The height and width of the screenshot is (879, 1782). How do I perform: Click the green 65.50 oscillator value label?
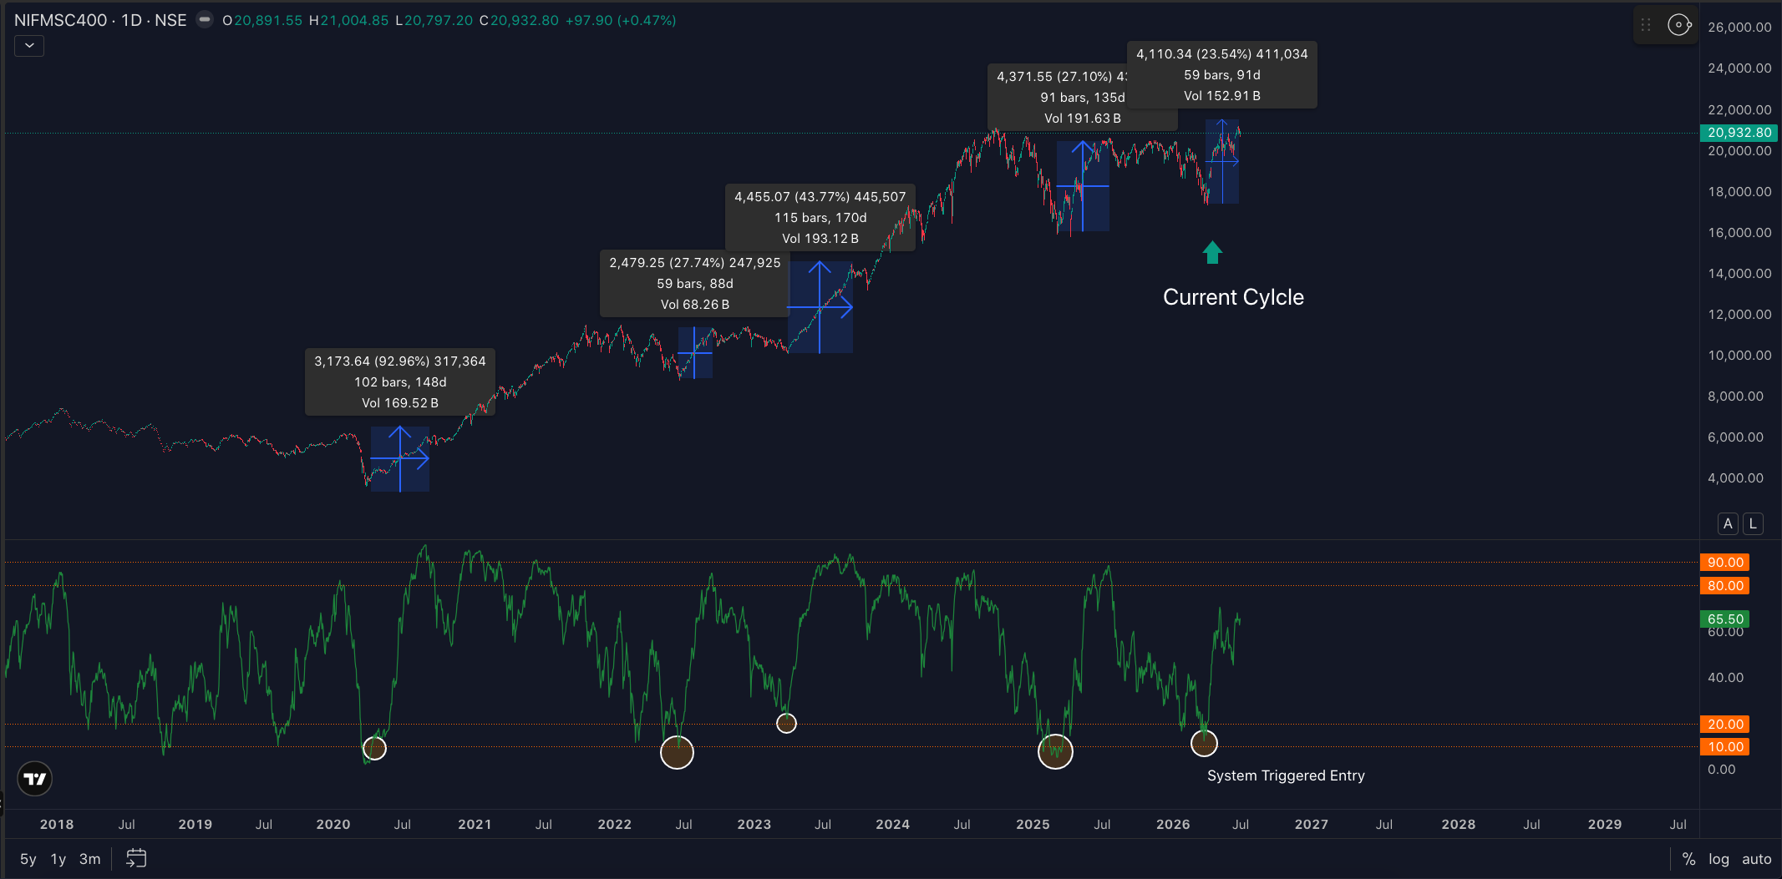1724,619
